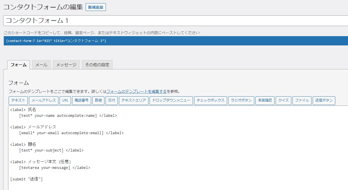Click the shortcode copy instruction text

[102, 33]
